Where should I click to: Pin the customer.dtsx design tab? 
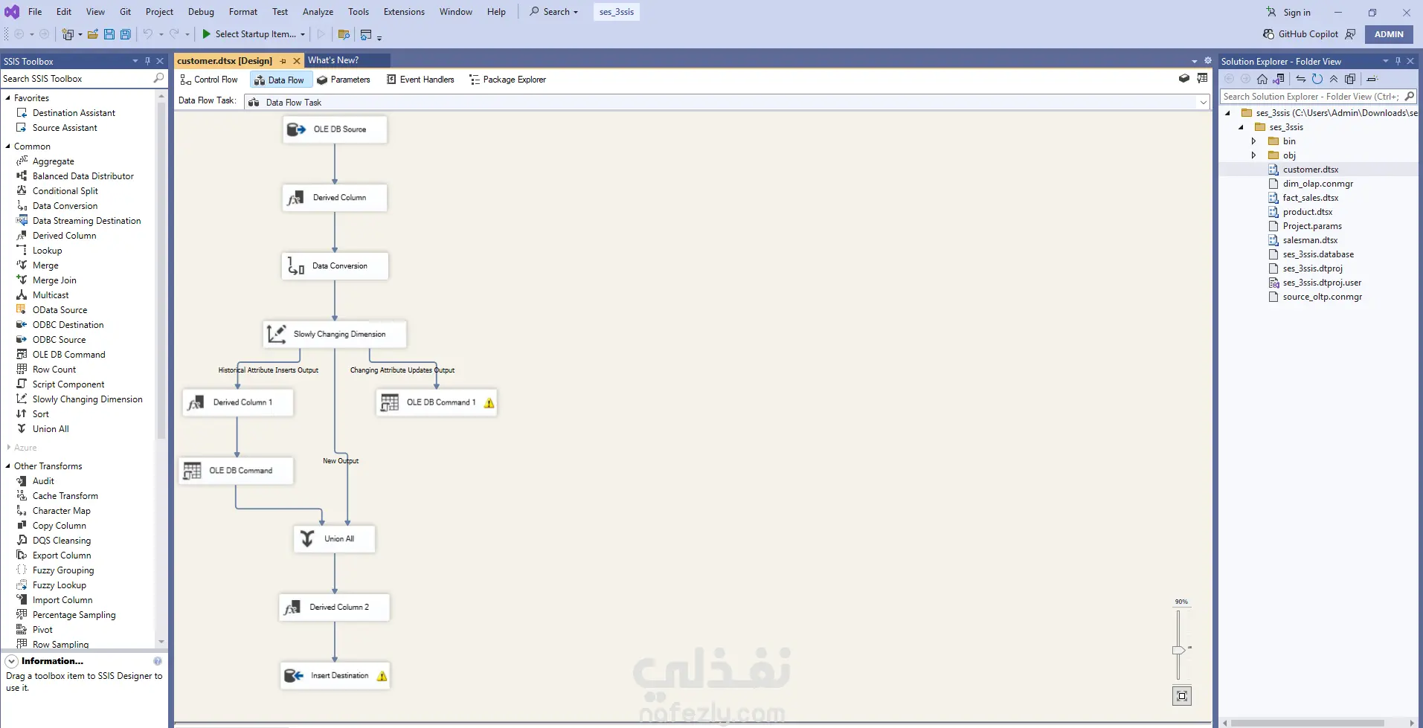pos(283,61)
